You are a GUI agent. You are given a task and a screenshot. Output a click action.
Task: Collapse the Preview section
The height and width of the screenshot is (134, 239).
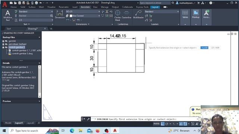point(39,101)
